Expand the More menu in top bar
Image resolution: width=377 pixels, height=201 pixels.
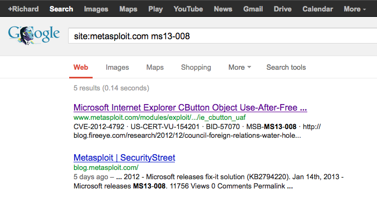(355, 9)
